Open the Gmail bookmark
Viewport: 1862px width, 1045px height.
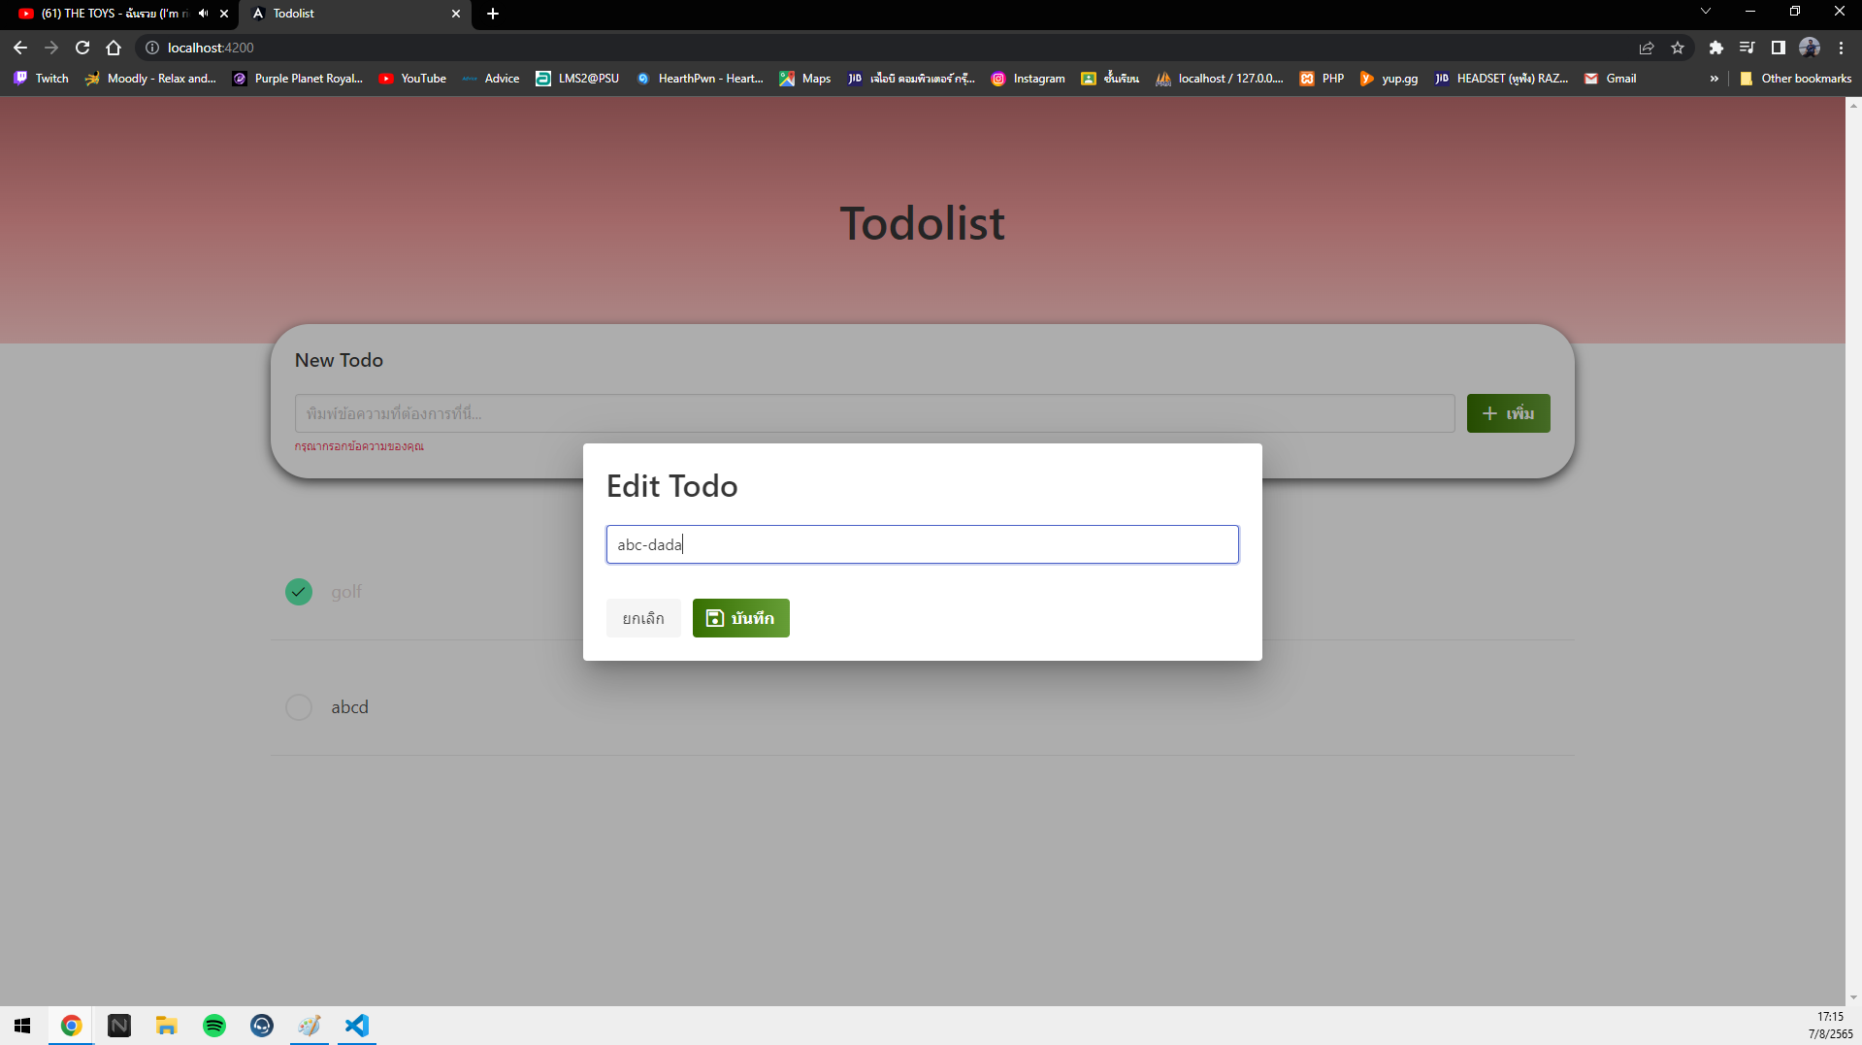click(x=1611, y=79)
